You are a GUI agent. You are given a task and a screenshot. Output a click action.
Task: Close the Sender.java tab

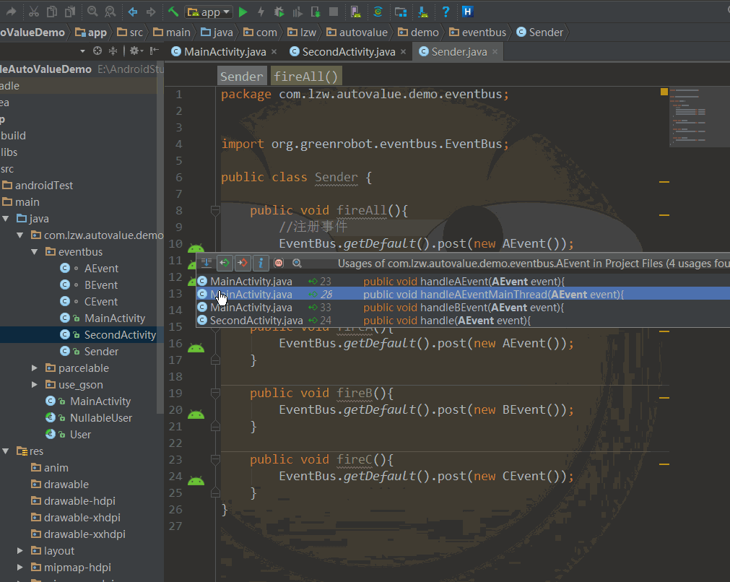pyautogui.click(x=495, y=51)
